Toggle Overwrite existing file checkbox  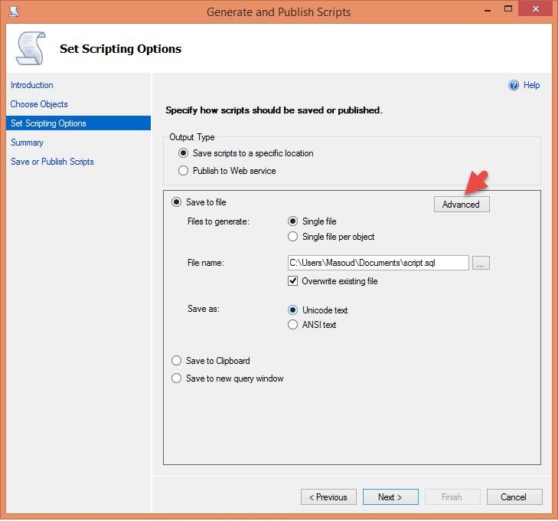pos(292,281)
